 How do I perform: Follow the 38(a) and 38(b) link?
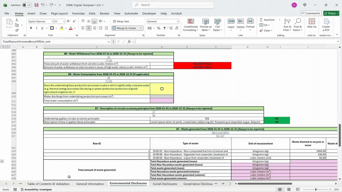[220, 133]
